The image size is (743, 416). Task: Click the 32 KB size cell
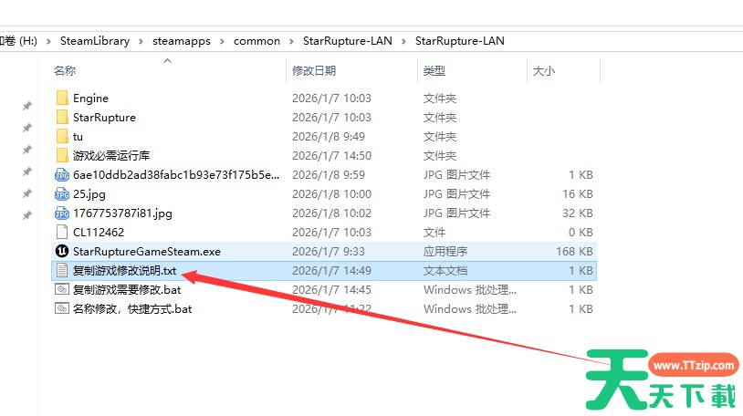tap(578, 213)
